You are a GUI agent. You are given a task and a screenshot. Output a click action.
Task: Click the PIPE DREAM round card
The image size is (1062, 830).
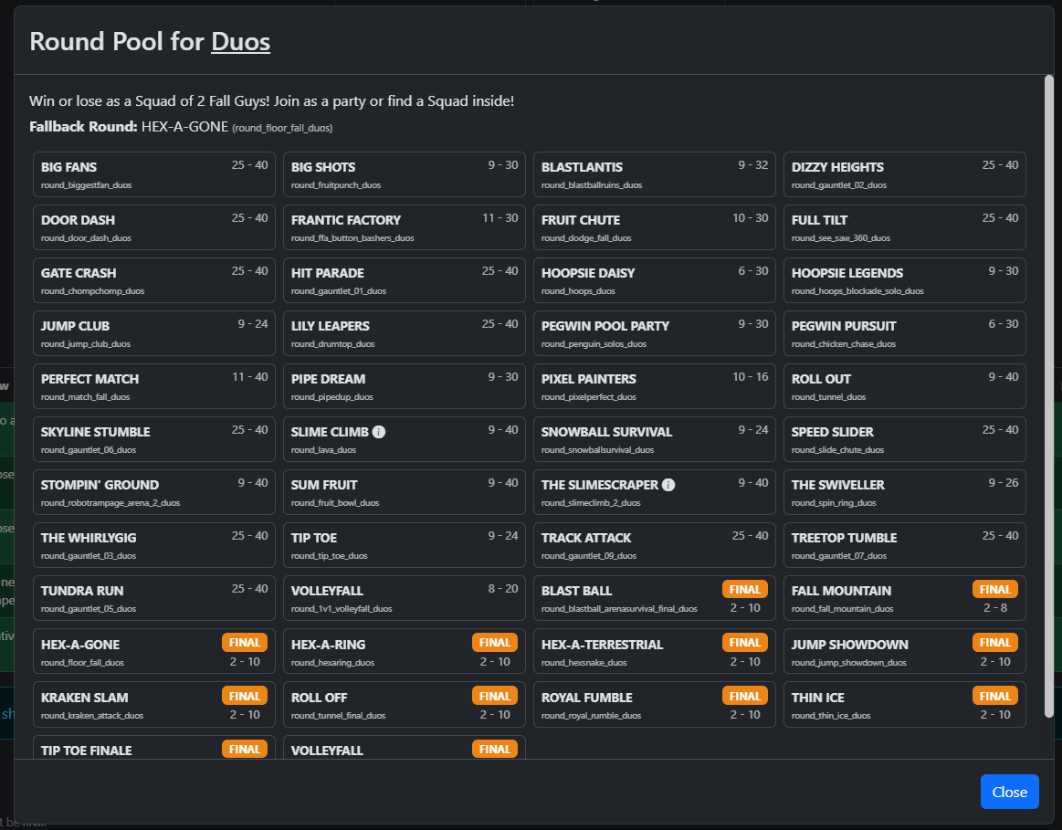tap(405, 386)
